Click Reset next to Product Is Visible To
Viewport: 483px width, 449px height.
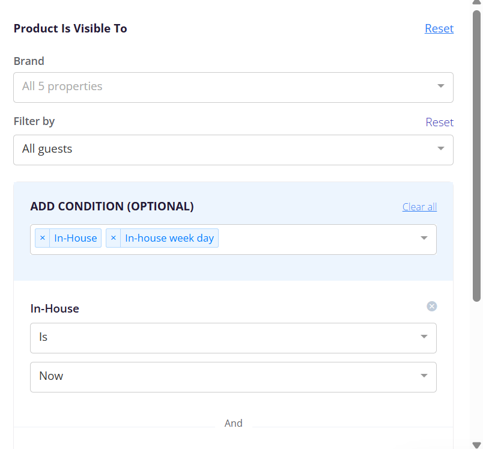[439, 28]
